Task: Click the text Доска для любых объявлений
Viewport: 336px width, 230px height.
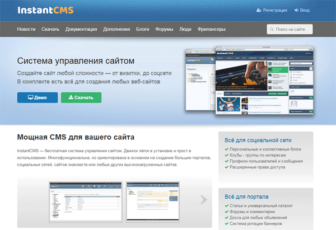Action: [x=258, y=218]
